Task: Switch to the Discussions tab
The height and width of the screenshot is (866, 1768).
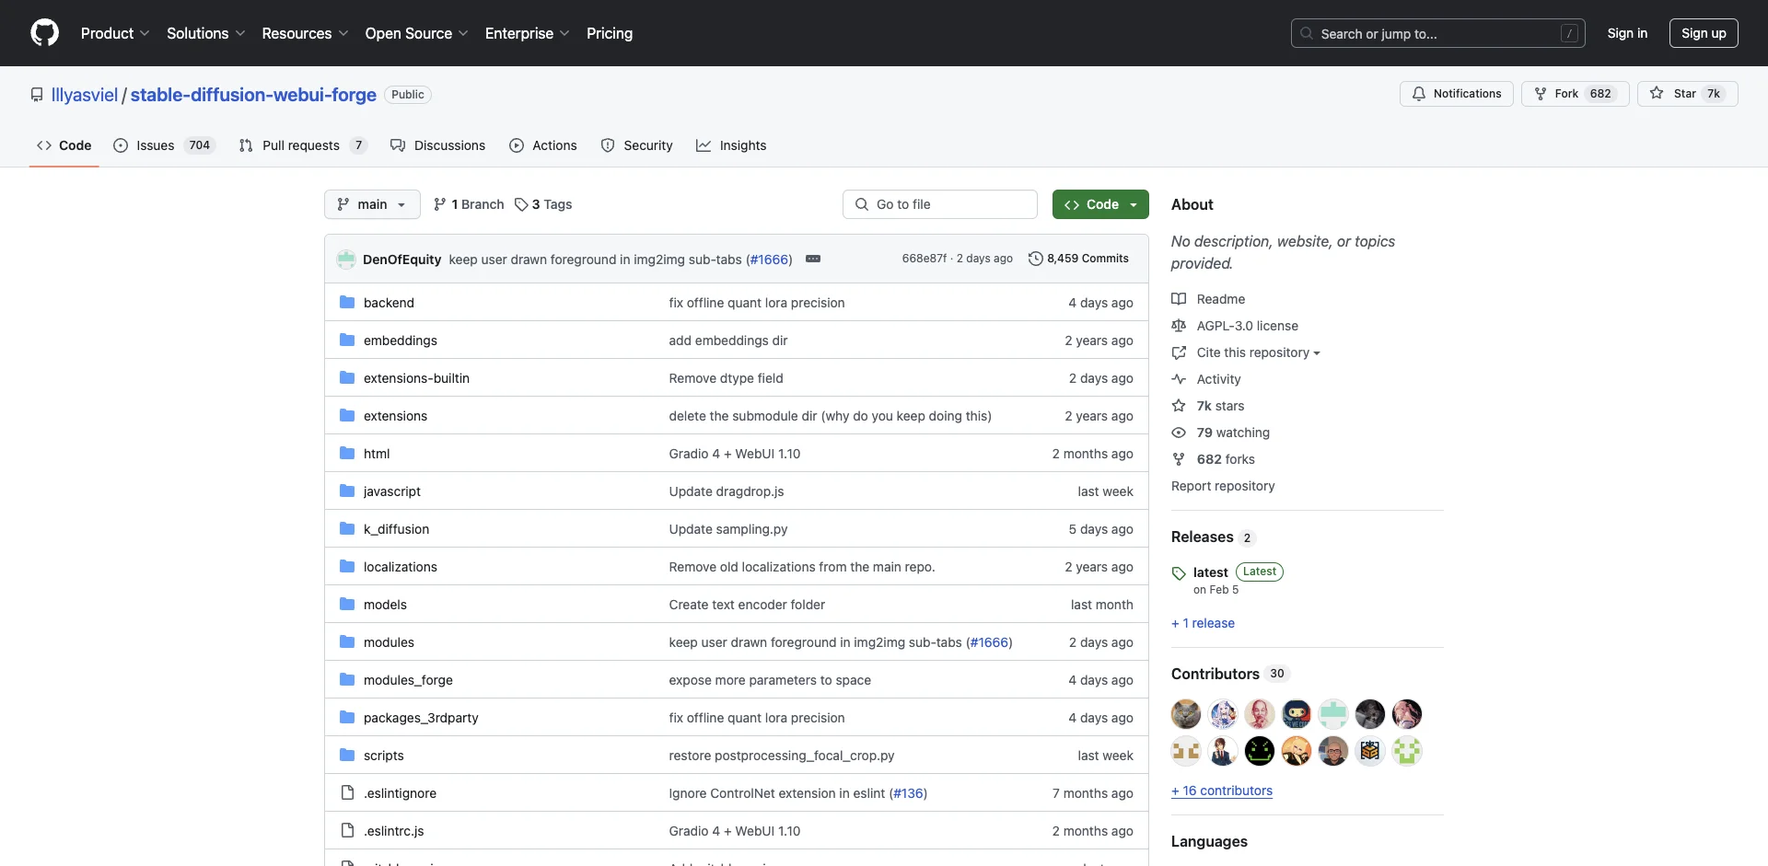Action: point(437,145)
